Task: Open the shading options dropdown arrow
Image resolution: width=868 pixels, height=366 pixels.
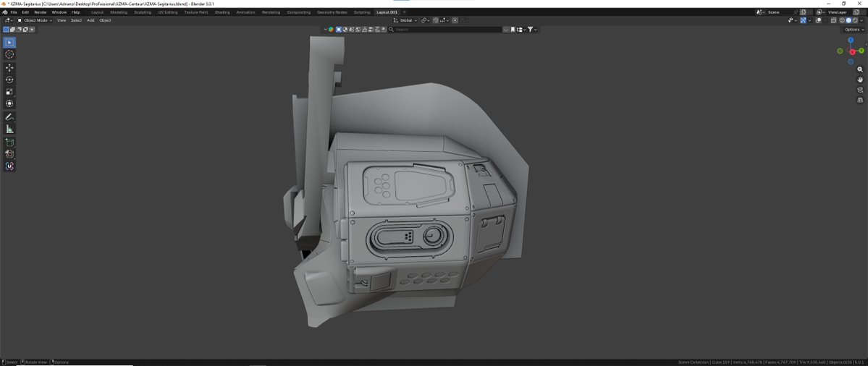Action: tap(862, 20)
